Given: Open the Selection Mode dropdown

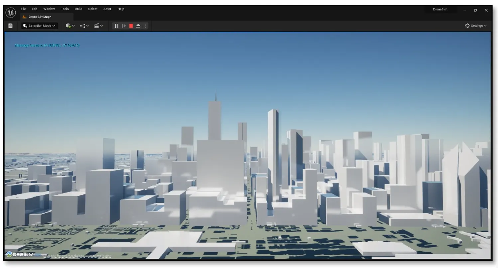Looking at the screenshot, I should click(x=40, y=26).
